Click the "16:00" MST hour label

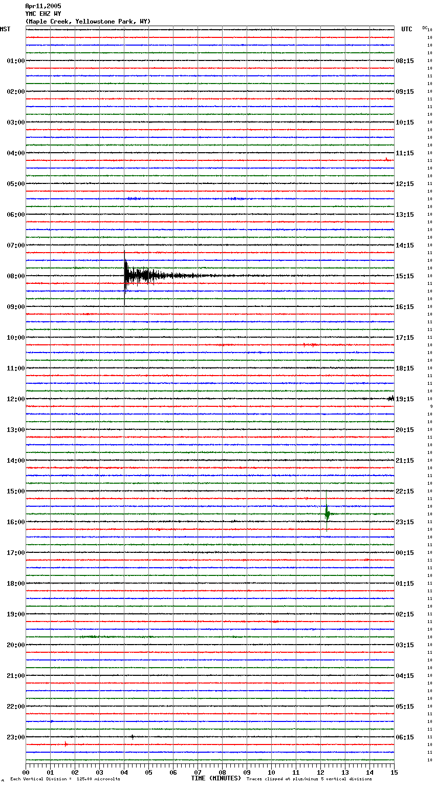[x=16, y=522]
